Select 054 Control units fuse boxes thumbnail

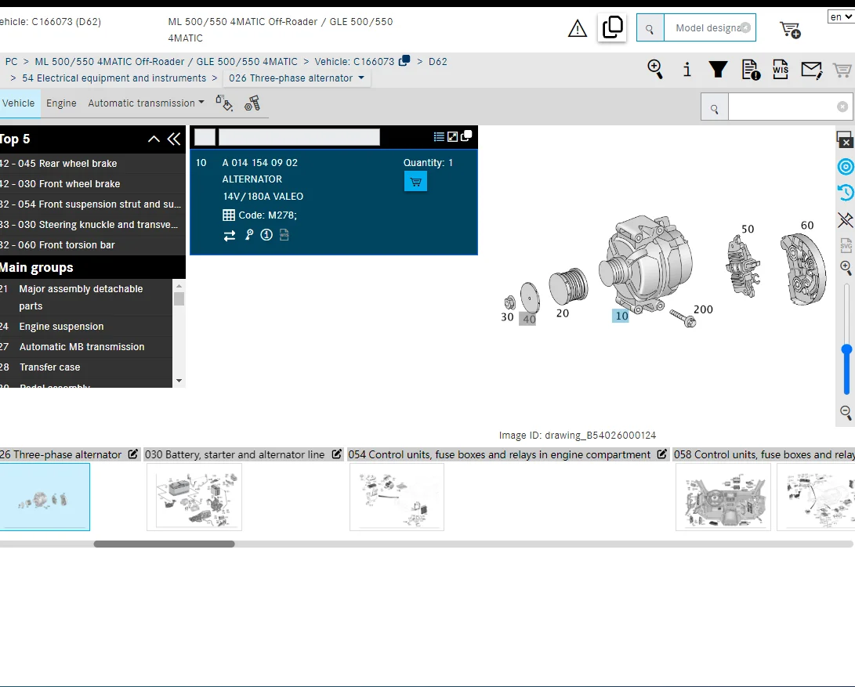(397, 497)
